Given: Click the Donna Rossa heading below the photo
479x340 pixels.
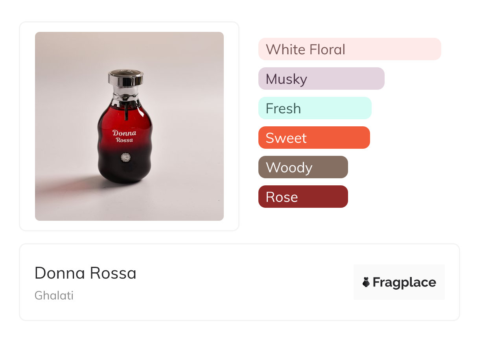Looking at the screenshot, I should click(85, 273).
